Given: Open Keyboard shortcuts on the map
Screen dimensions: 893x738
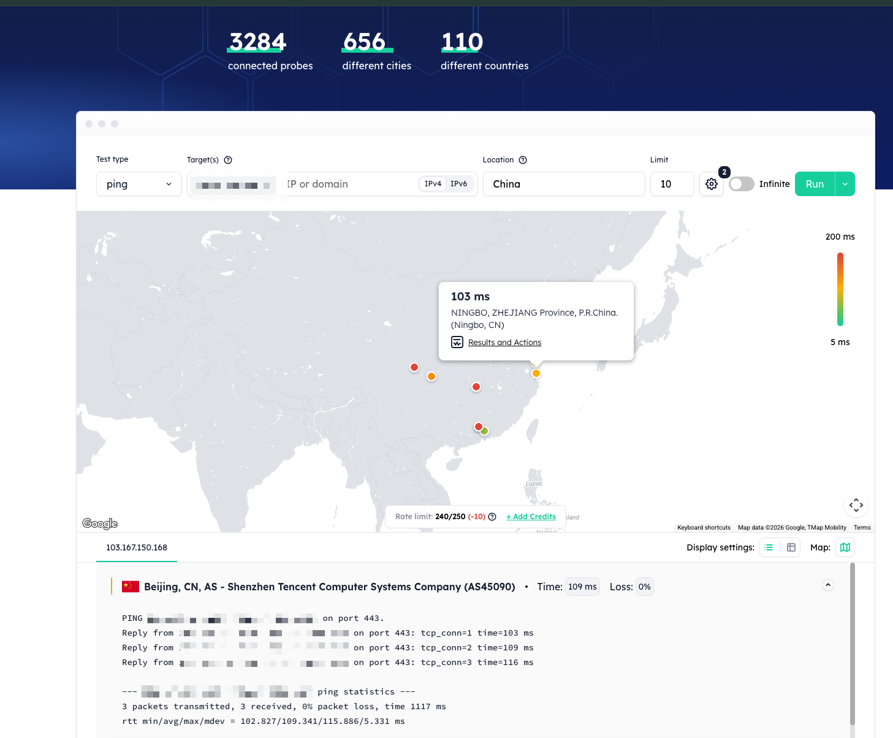Looking at the screenshot, I should point(703,527).
